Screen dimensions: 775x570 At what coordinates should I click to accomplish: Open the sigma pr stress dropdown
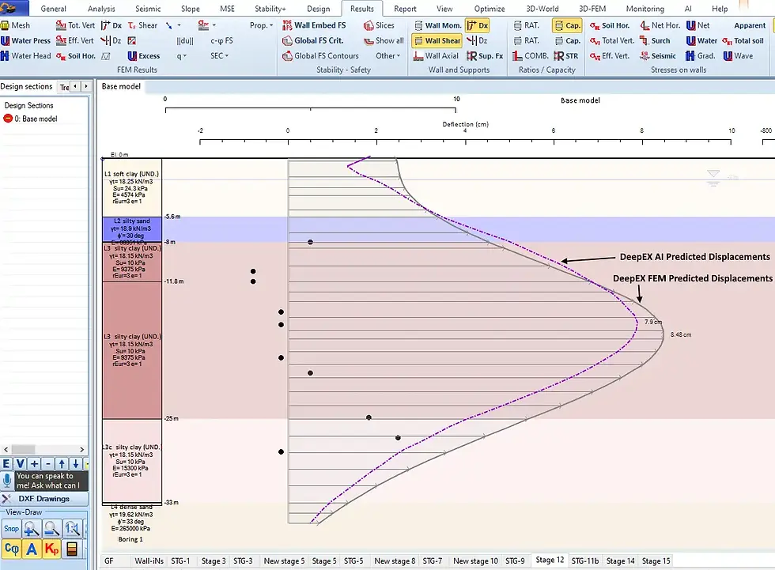(x=206, y=25)
